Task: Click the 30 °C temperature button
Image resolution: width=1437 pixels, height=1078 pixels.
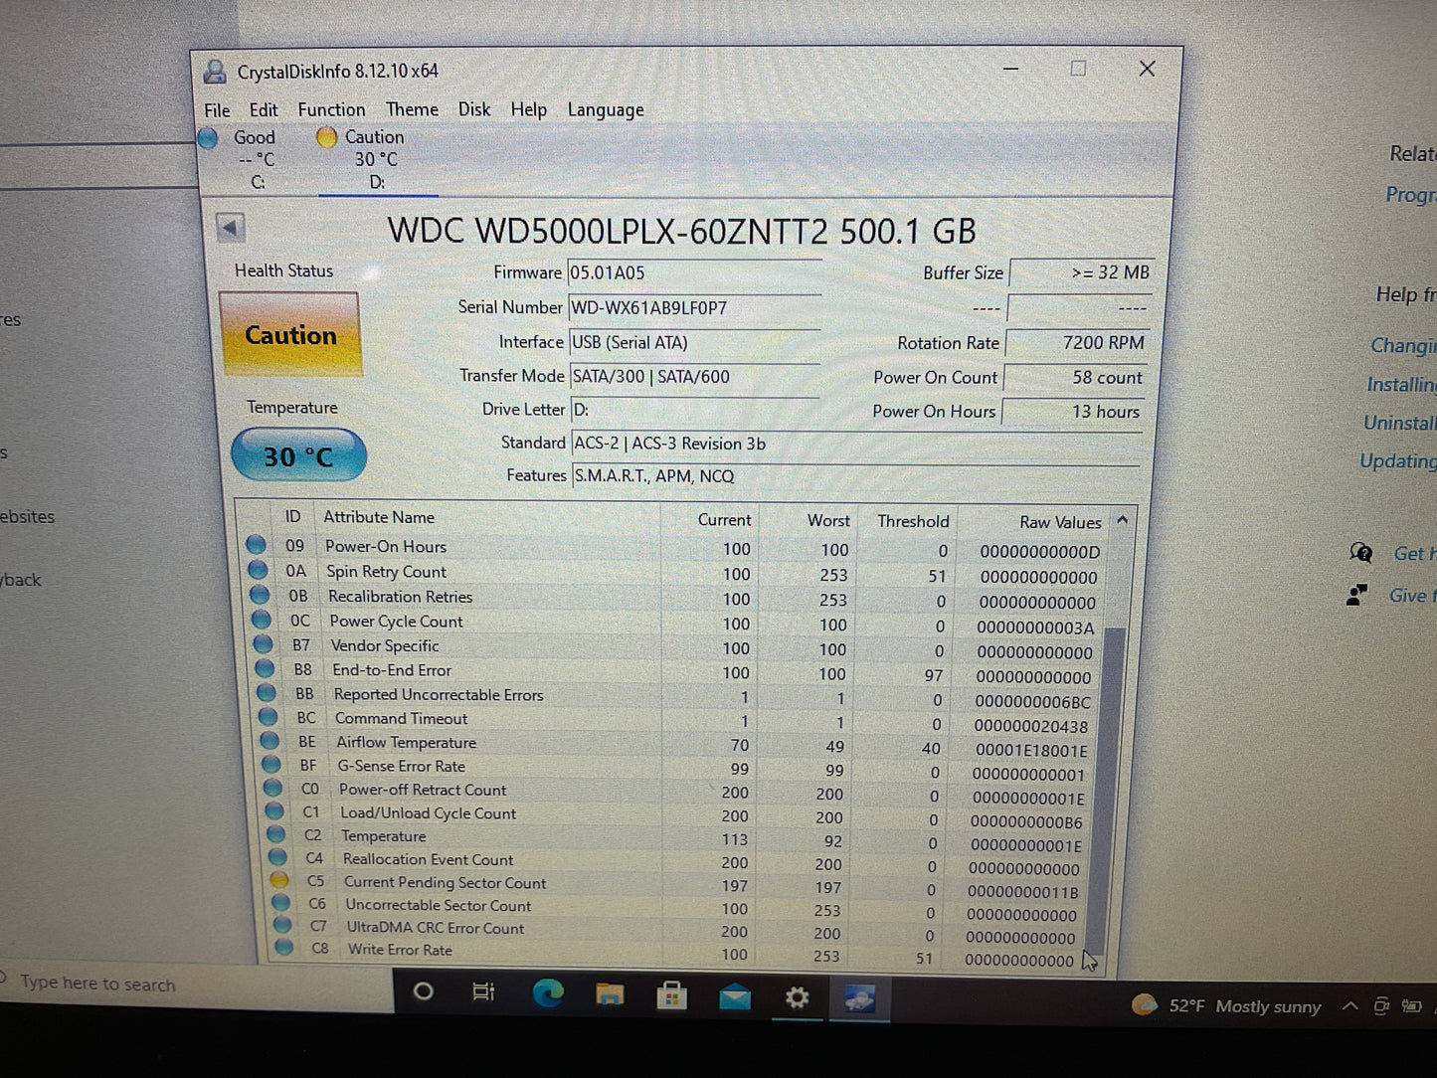Action: click(x=298, y=456)
